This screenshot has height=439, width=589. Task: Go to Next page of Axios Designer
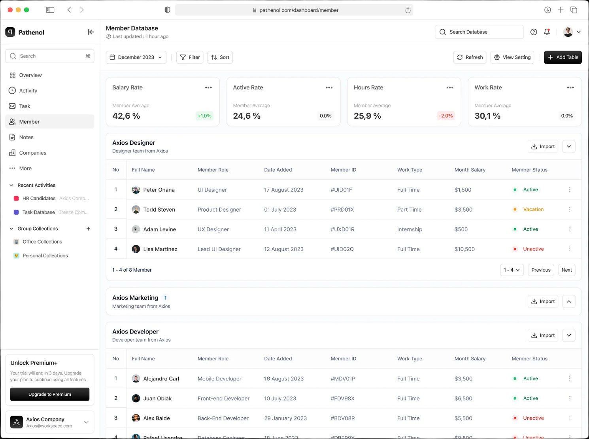566,270
